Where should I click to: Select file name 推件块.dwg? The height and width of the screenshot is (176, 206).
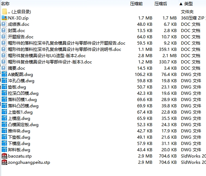[x=19, y=131]
